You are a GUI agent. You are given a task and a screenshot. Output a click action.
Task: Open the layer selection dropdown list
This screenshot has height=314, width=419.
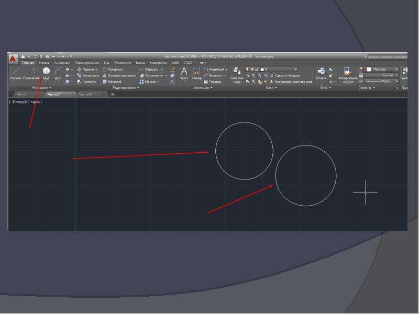(x=271, y=70)
